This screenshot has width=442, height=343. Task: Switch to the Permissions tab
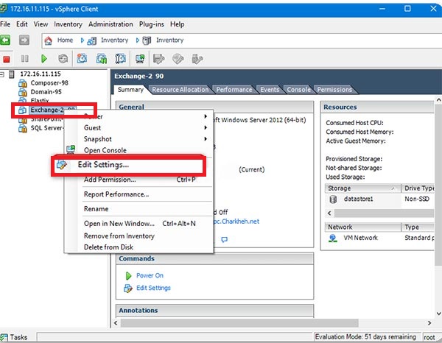(x=334, y=90)
